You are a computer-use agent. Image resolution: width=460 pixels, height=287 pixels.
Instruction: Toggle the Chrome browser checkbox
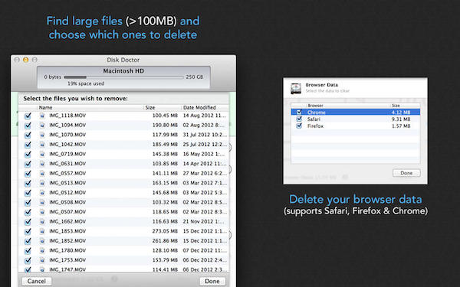pyautogui.click(x=299, y=113)
